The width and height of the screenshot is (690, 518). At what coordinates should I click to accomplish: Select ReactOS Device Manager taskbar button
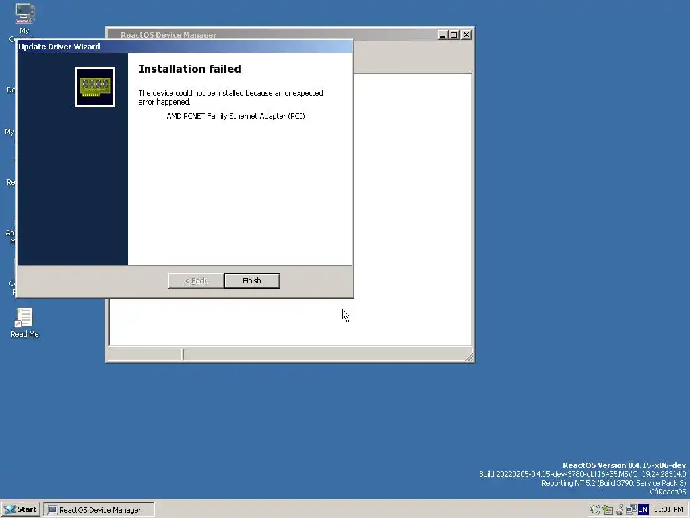tap(99, 510)
